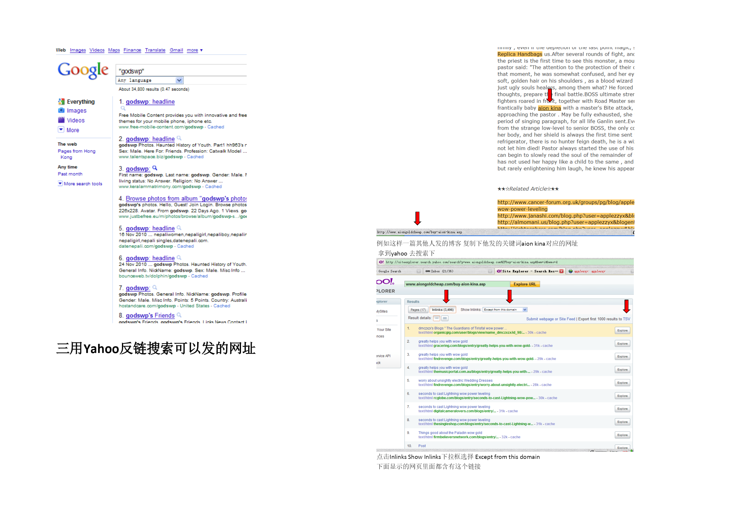Click the preview magnifier beside result 7 godswp
Screen dimensions: 740x523
155,288
